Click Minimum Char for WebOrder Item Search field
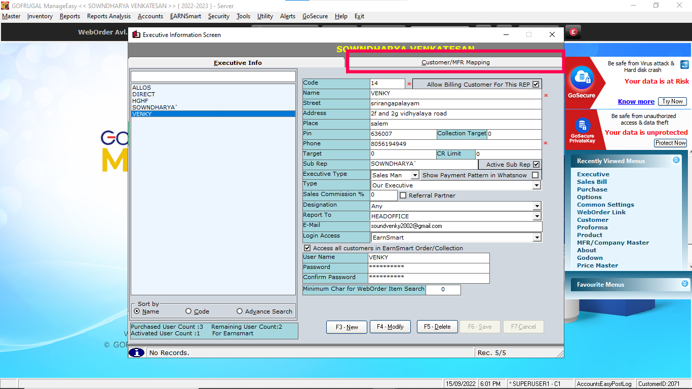692x389 pixels. coord(443,290)
